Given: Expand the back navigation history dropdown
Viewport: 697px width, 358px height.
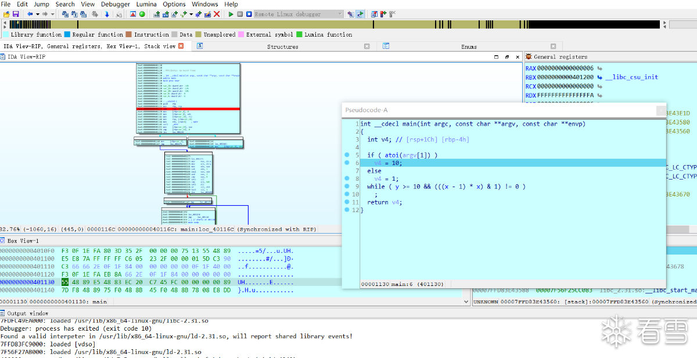Looking at the screenshot, I should point(38,14).
